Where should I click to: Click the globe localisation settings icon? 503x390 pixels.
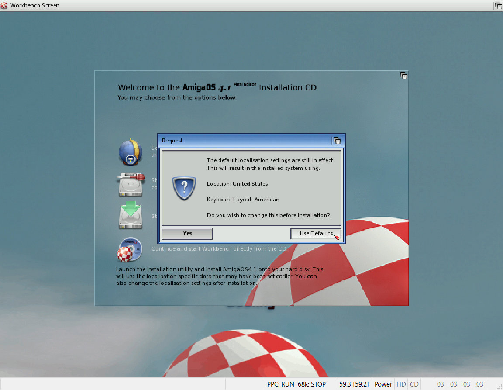click(x=130, y=152)
